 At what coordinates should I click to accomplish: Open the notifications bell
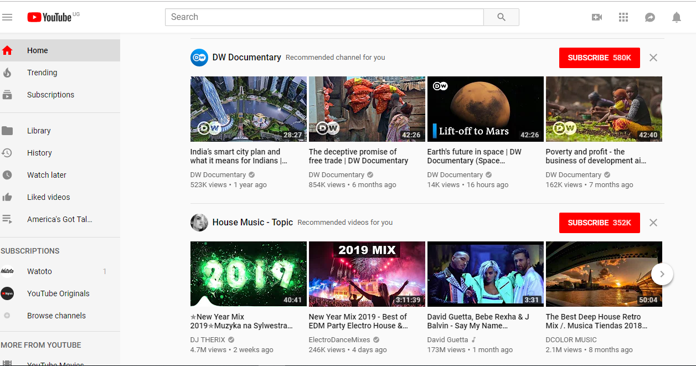tap(676, 17)
